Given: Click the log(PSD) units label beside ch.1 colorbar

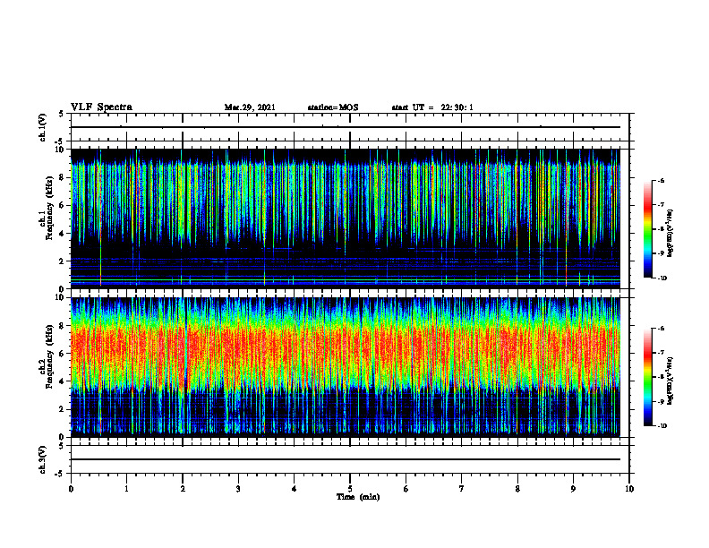Looking at the screenshot, I should point(671,233).
